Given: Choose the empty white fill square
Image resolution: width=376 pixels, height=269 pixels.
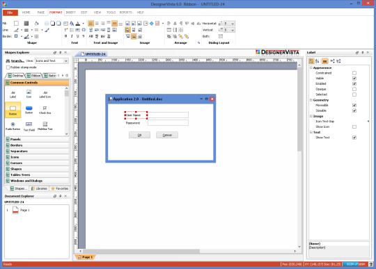Looking at the screenshot, I should coord(16,23).
